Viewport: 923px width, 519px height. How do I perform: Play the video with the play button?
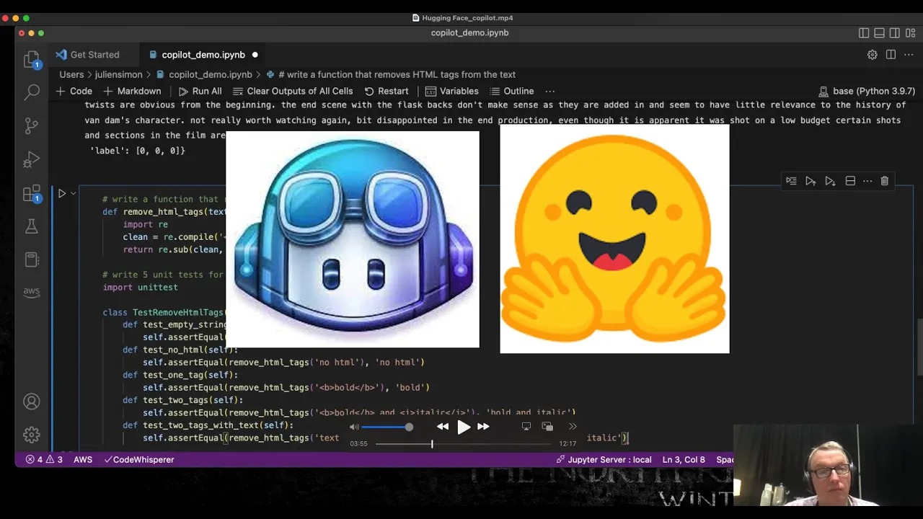click(x=463, y=427)
